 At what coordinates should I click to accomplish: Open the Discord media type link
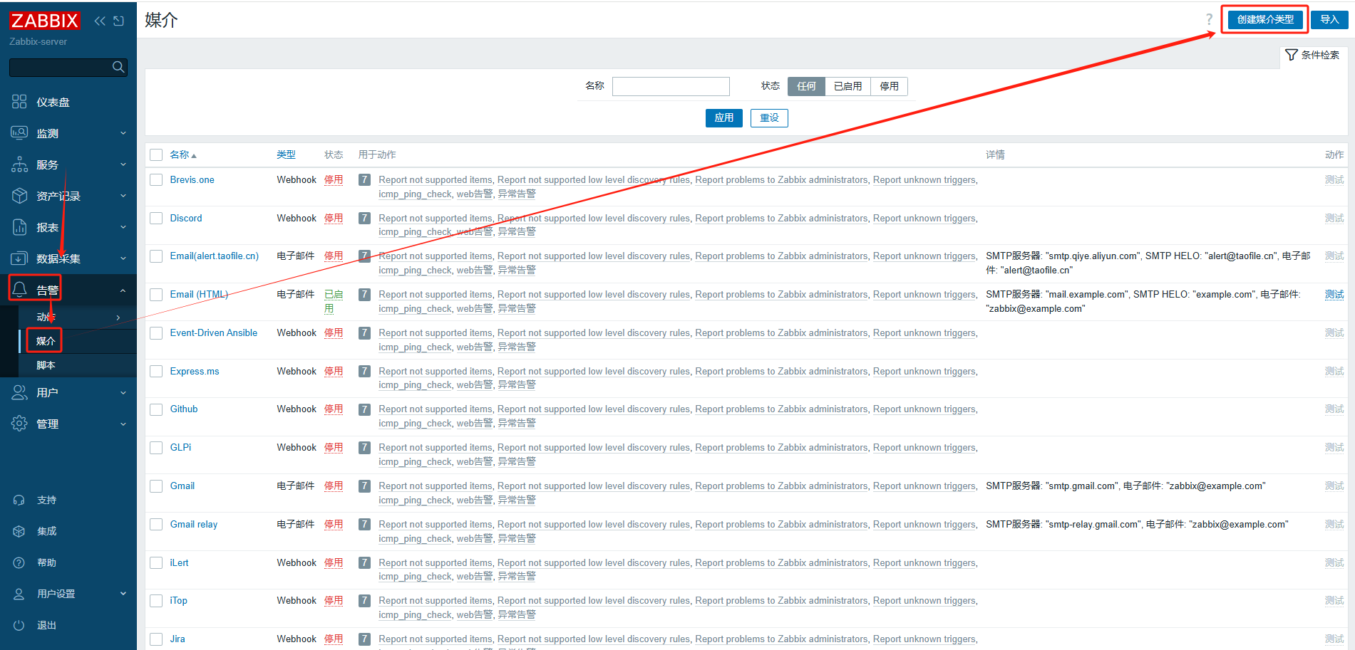[186, 218]
